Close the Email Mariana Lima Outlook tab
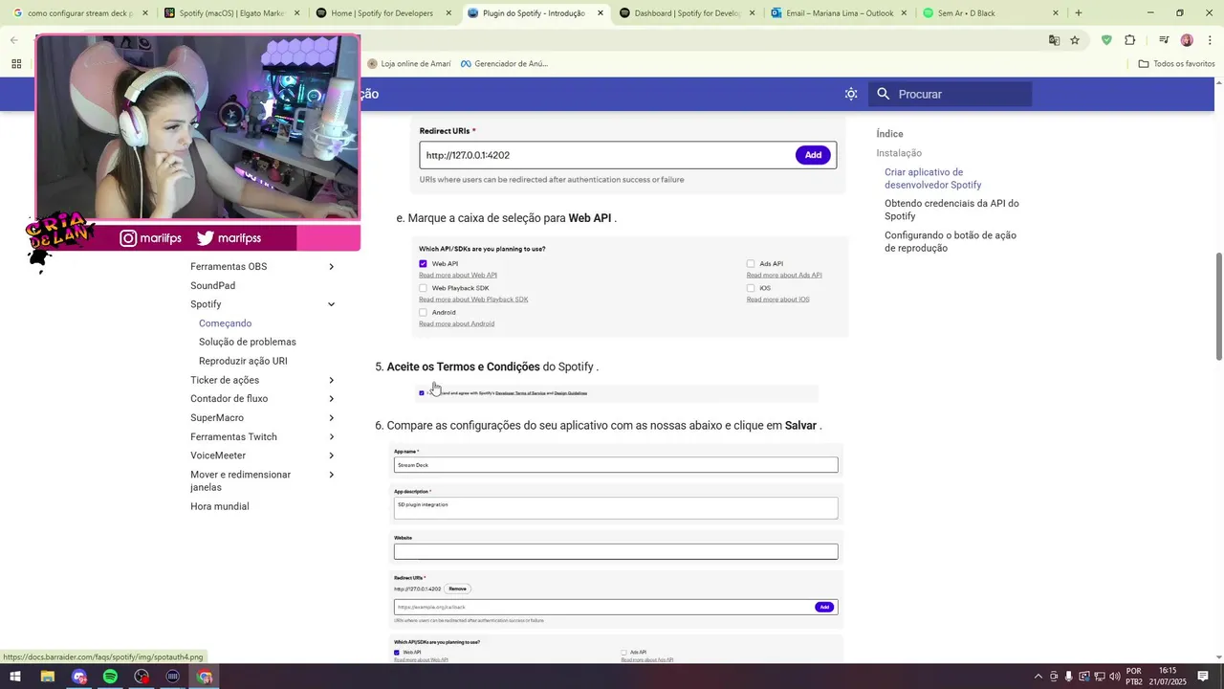This screenshot has width=1224, height=689. click(904, 13)
